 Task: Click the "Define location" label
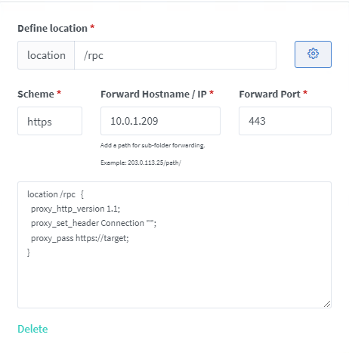click(52, 28)
